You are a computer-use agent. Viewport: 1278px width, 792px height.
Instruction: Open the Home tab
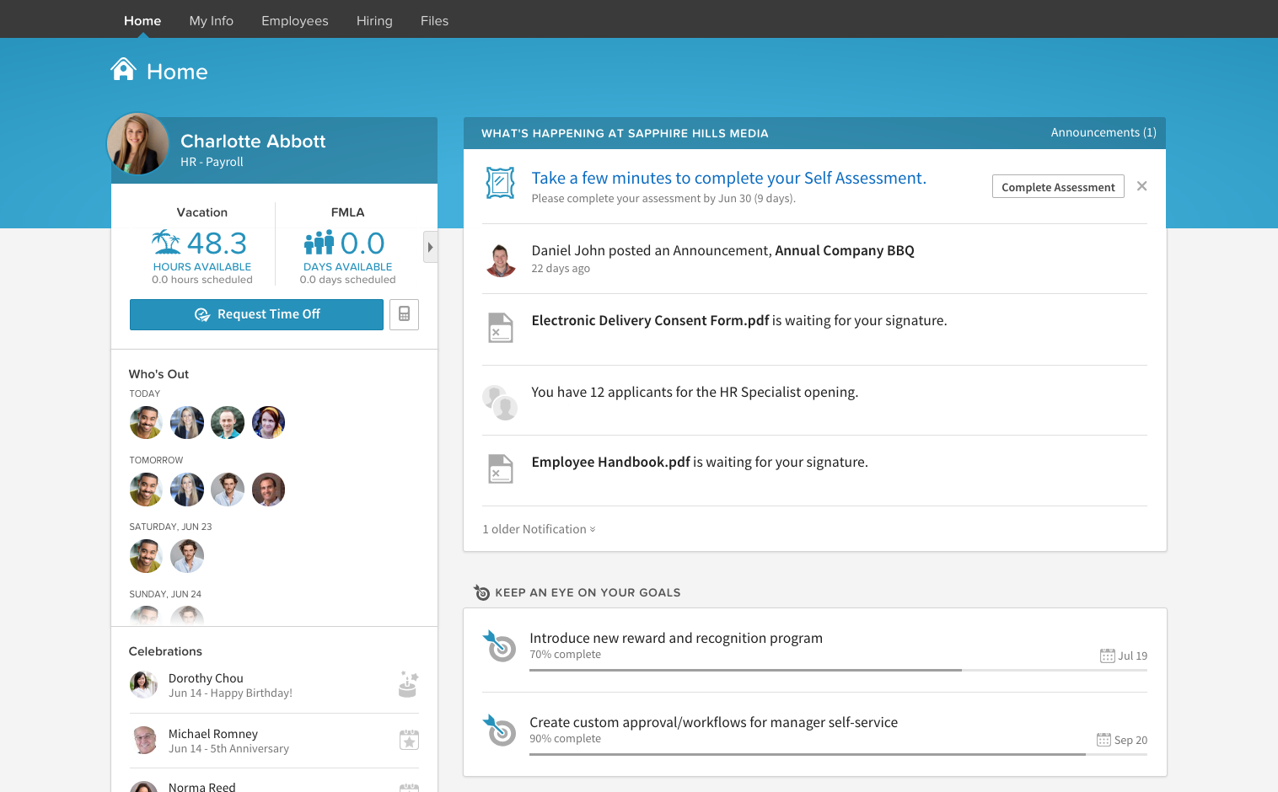coord(142,20)
